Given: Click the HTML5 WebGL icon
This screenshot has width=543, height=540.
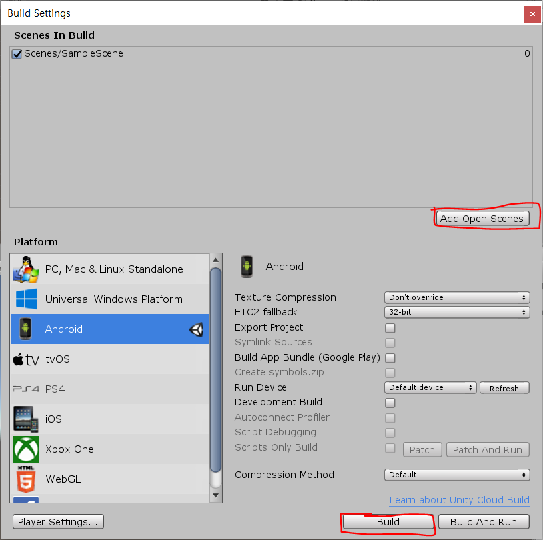Looking at the screenshot, I should click(26, 479).
